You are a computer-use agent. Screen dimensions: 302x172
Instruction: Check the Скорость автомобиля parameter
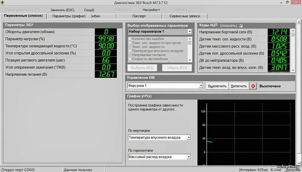(130, 59)
